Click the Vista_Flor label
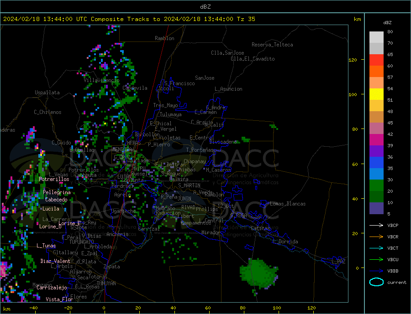The image size is (411, 314). [59, 299]
